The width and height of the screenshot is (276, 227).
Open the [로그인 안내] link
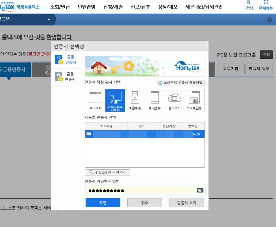tap(39, 54)
